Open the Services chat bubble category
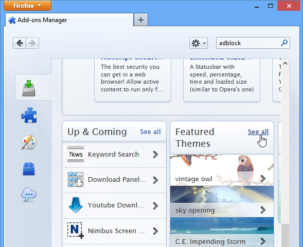This screenshot has width=303, height=247. click(29, 195)
